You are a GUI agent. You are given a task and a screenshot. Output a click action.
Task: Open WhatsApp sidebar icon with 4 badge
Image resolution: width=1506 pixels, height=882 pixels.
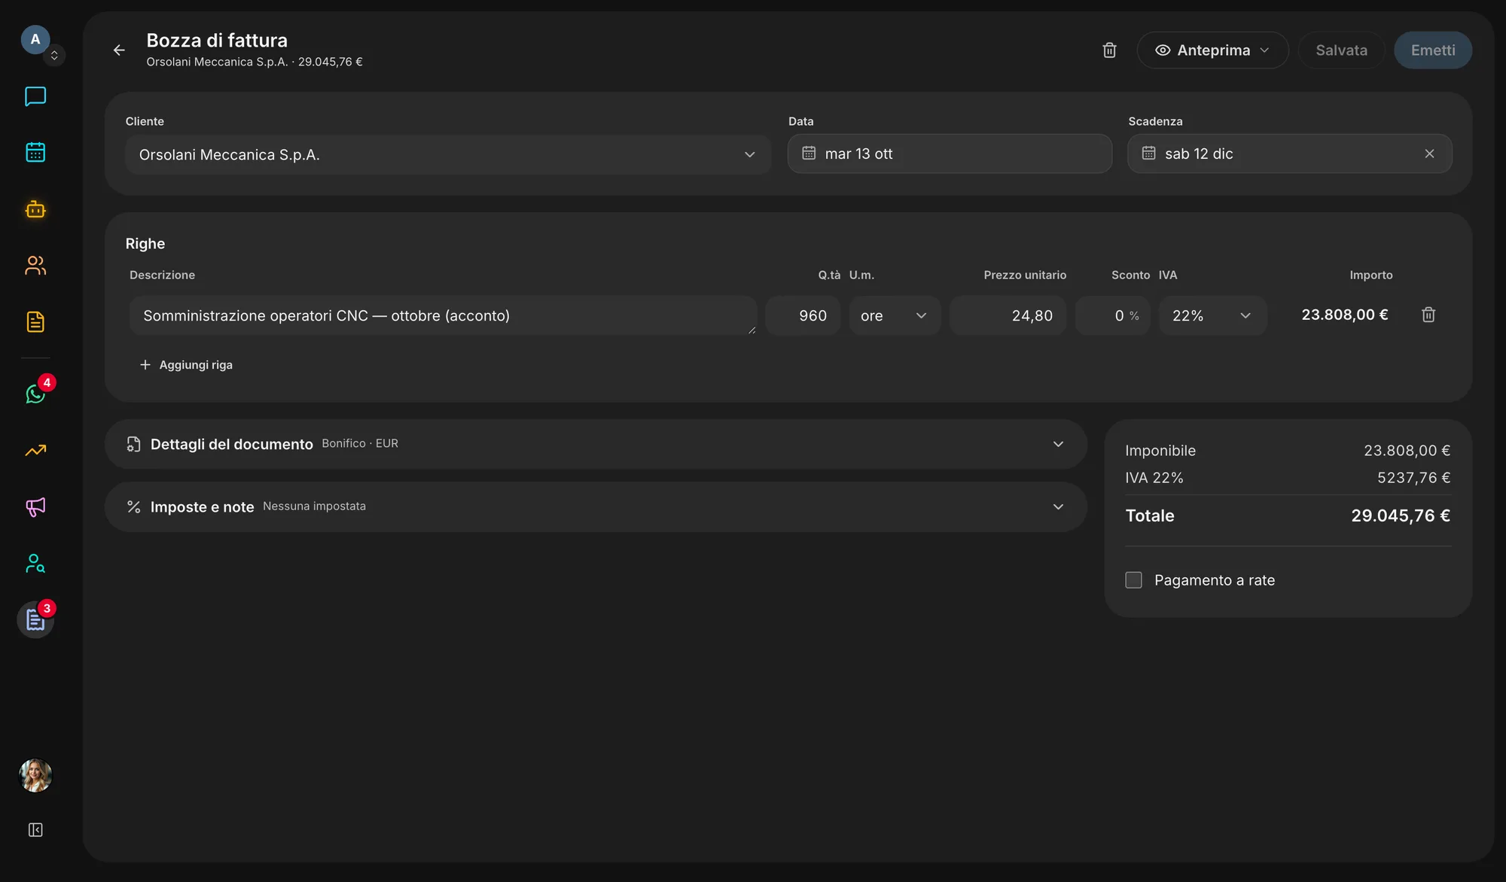pos(35,394)
